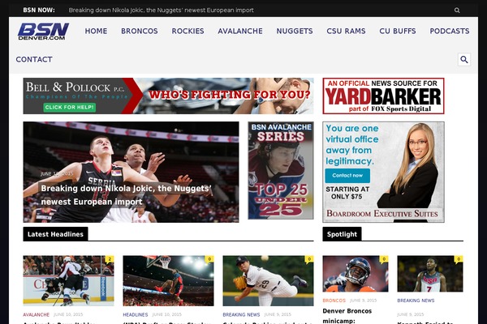Open comment count badge on hockey thumbnail
Viewport: 487px width, 324px height.
pyautogui.click(x=110, y=259)
